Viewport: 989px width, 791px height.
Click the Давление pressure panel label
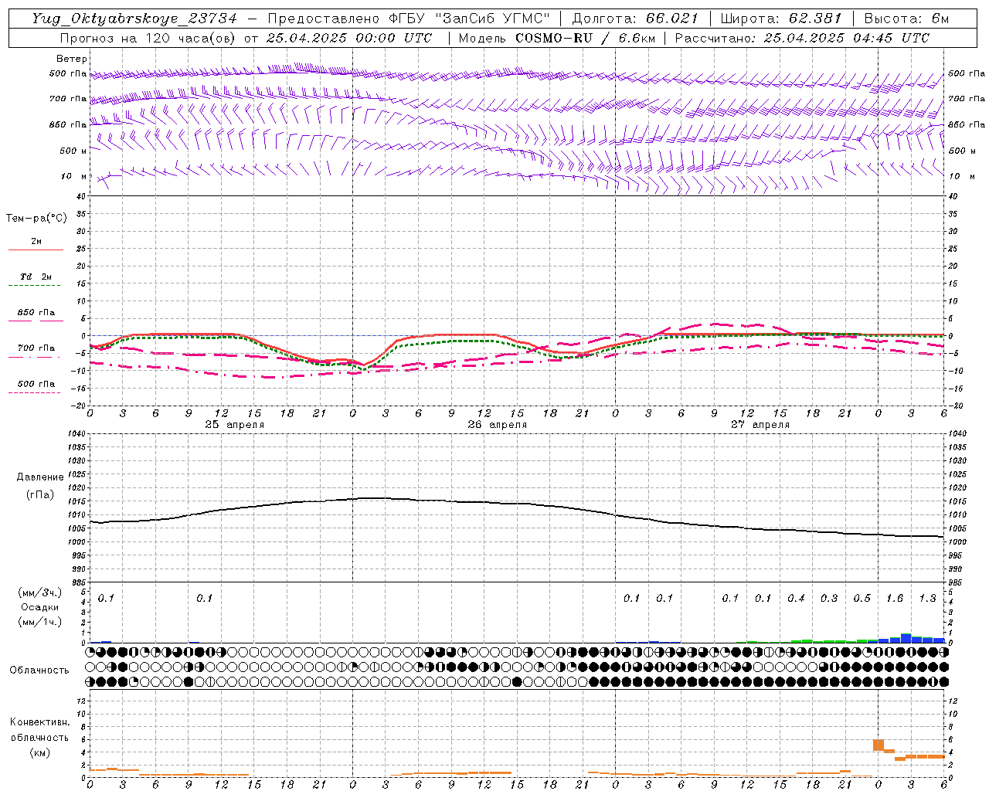pyautogui.click(x=40, y=477)
